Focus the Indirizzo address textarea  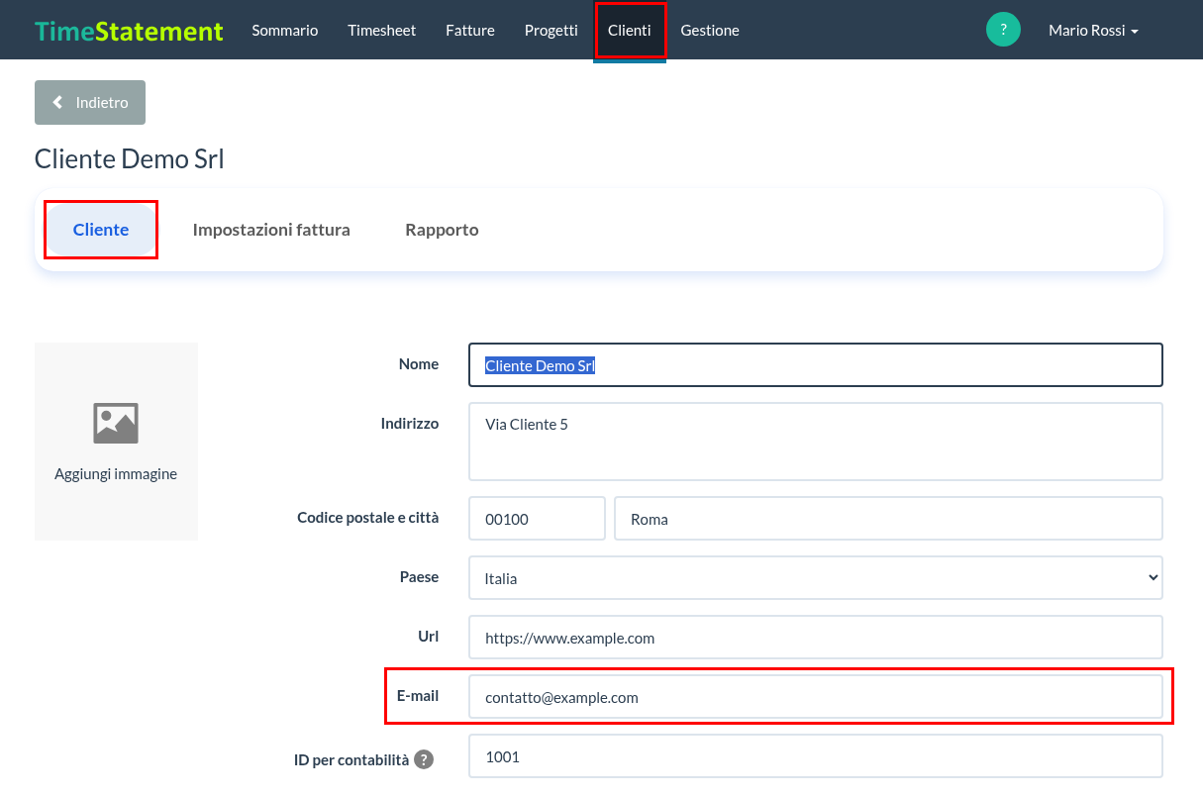[816, 442]
